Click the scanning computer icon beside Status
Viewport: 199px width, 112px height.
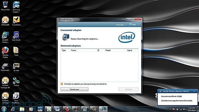[x=66, y=37]
